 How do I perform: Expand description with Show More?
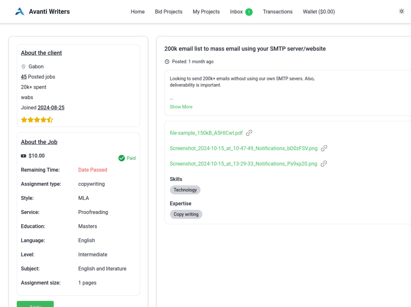(x=181, y=107)
